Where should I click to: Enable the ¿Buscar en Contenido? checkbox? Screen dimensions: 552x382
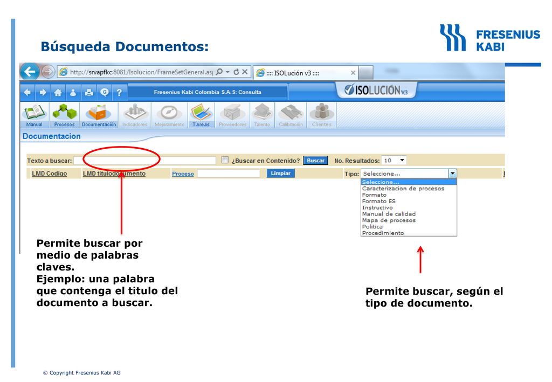tap(225, 160)
